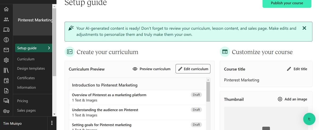This screenshot has height=130, width=319.
Task: Open the download file icon
Action: point(6,91)
